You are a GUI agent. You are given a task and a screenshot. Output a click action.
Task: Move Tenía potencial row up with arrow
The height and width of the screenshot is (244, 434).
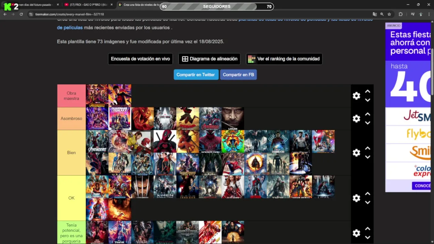[368, 229]
